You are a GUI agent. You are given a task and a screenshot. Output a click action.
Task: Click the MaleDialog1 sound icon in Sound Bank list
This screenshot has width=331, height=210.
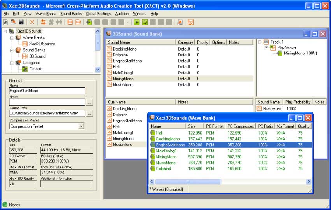(109, 73)
